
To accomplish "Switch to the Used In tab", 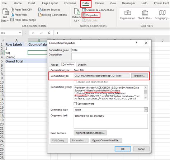I will click(x=82, y=65).
